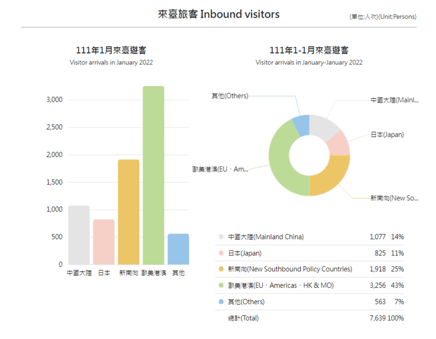This screenshot has height=339, width=436.
Task: Click the green EU Americas legend dot
Action: click(221, 285)
